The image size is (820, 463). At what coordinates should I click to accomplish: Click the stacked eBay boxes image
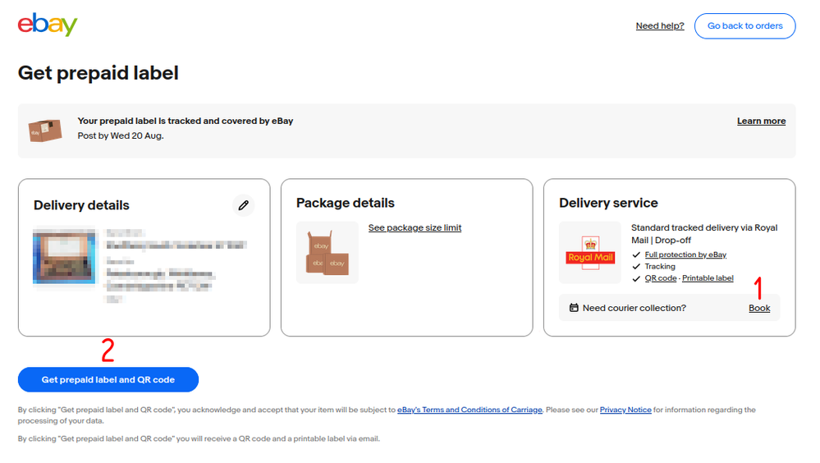327,253
